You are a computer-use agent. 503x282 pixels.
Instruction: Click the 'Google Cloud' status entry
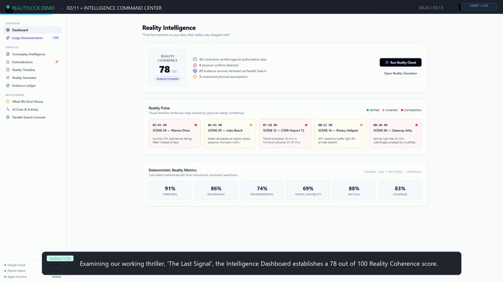pos(15,265)
